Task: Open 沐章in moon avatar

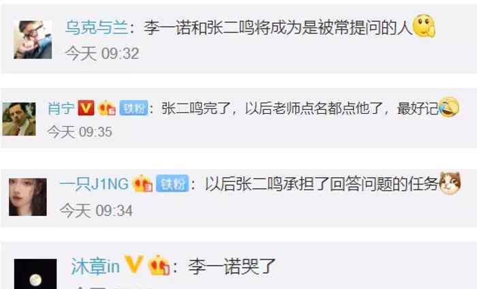Action: (x=35, y=274)
